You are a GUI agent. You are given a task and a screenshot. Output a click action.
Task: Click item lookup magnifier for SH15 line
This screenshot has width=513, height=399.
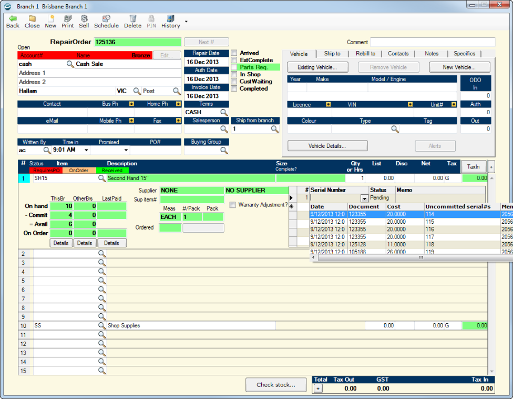102,178
